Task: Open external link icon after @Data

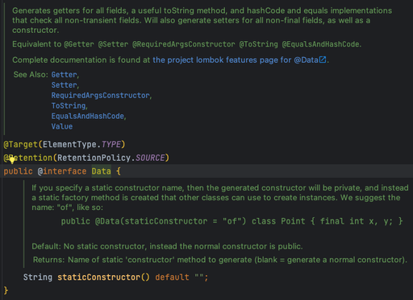Action: click(323, 60)
